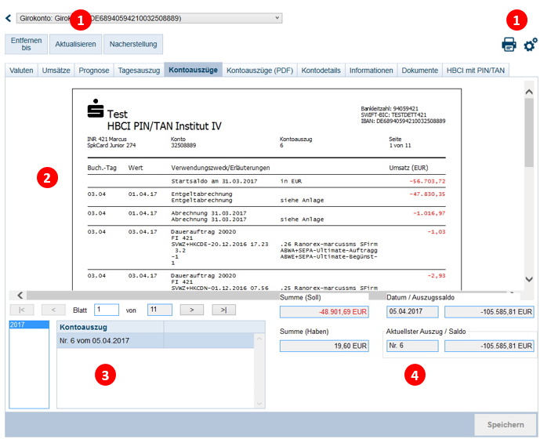Click the statement list scroll-down arrow
The width and height of the screenshot is (540, 439).
click(x=259, y=403)
